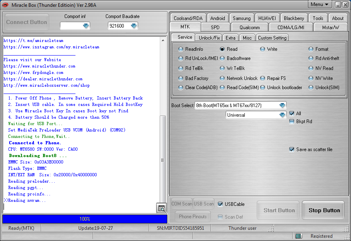Open the Tools tab
Image resolution: width=351 pixels, height=241 pixels.
tap(318, 18)
